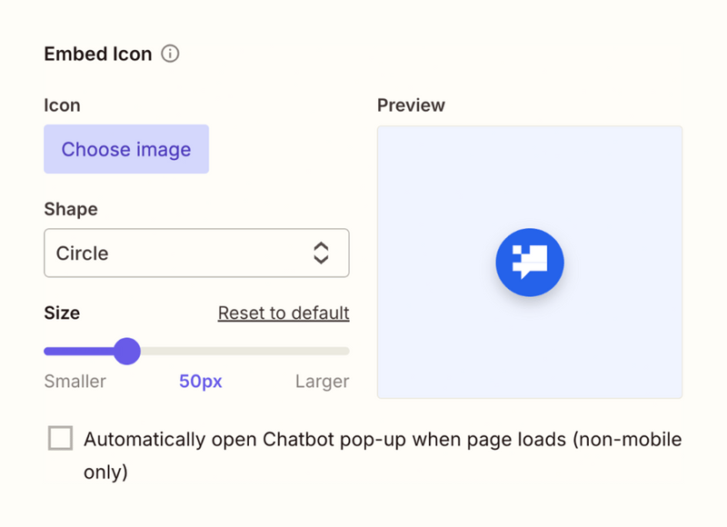The height and width of the screenshot is (527, 727).
Task: Click the Icon section label
Action: pos(62,104)
